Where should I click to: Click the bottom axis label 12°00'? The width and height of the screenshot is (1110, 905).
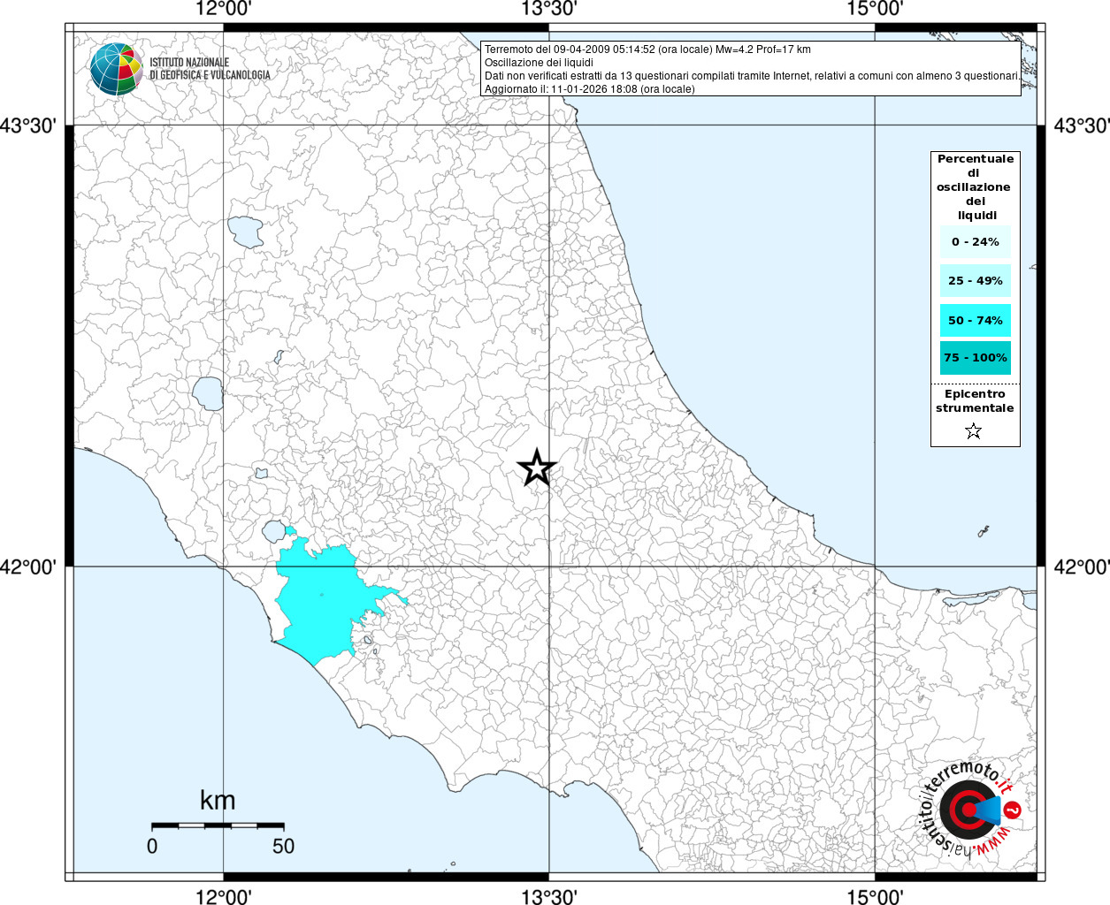223,896
